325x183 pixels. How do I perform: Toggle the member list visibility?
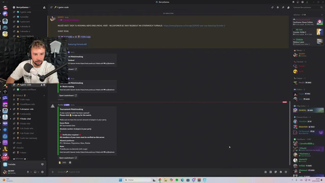tap(288, 7)
